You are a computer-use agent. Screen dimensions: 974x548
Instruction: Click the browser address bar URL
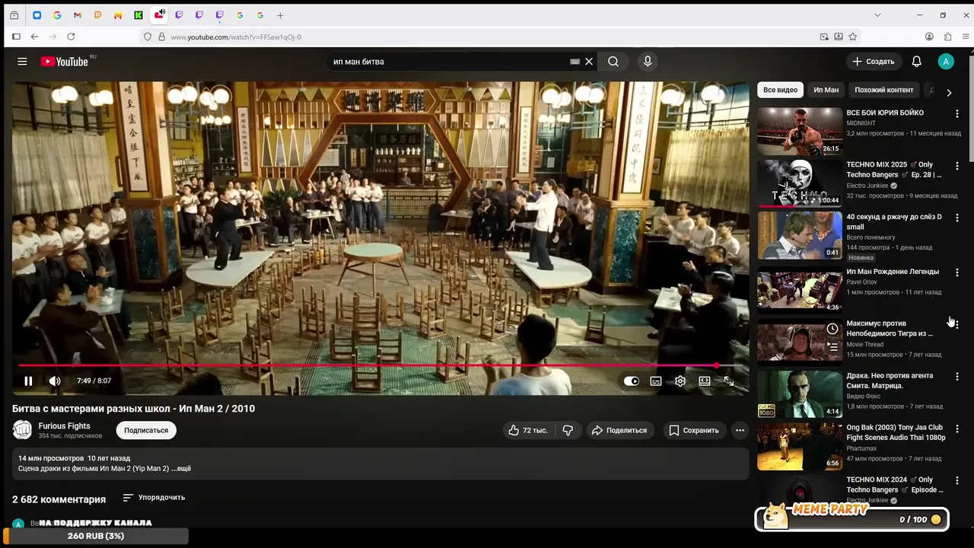pyautogui.click(x=236, y=37)
